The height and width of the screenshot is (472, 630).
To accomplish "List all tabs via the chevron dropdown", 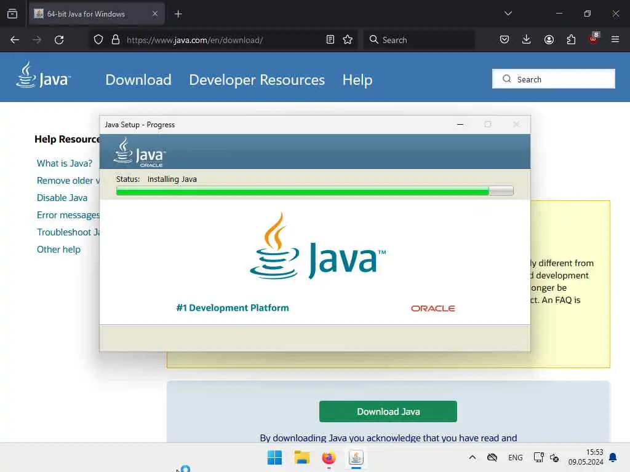I will (x=508, y=14).
